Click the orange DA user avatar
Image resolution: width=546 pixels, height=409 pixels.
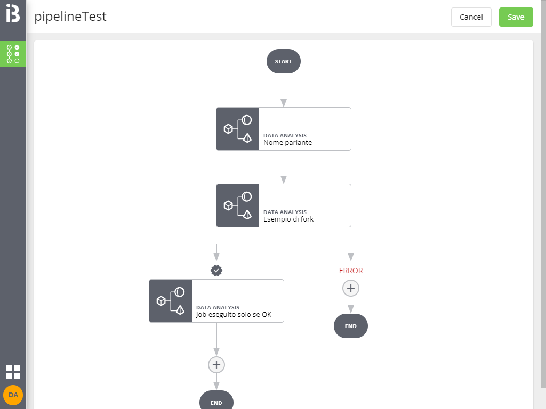click(13, 395)
